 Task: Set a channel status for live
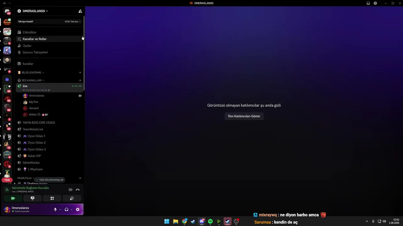pyautogui.click(x=36, y=90)
